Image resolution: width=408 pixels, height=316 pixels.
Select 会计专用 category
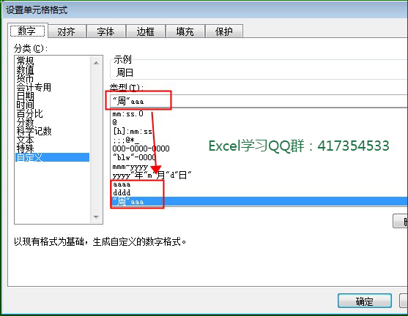click(x=52, y=87)
